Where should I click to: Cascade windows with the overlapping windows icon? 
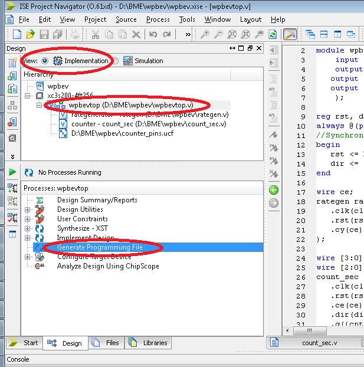coord(310,34)
